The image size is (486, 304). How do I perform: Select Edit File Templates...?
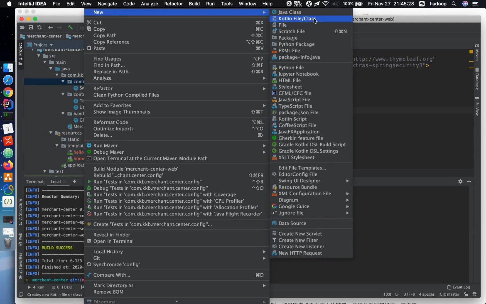coord(311,168)
